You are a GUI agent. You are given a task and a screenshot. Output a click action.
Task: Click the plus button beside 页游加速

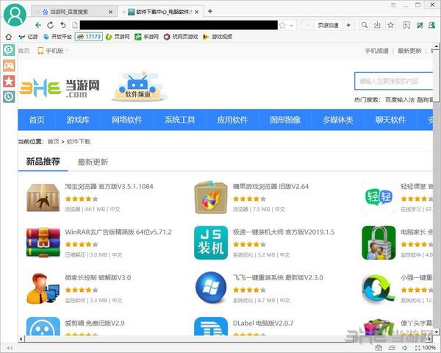[348, 25]
